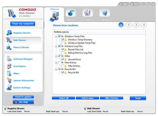
Task: Click the Wiper label in sidebar
Action: pyautogui.click(x=16, y=74)
